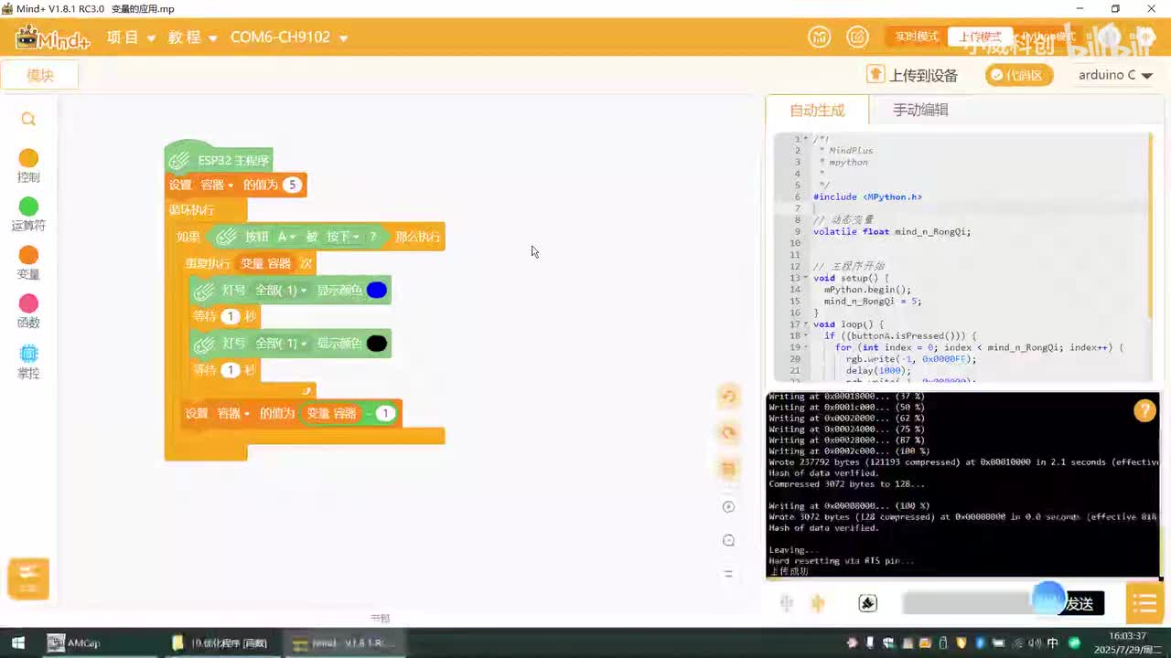Click the #include <MPython.h> code line
The width and height of the screenshot is (1171, 658).
tap(867, 196)
